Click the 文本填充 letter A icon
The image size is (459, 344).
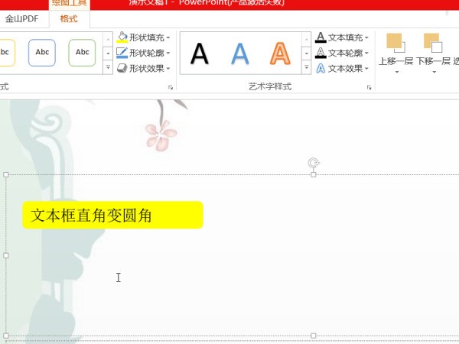(321, 37)
